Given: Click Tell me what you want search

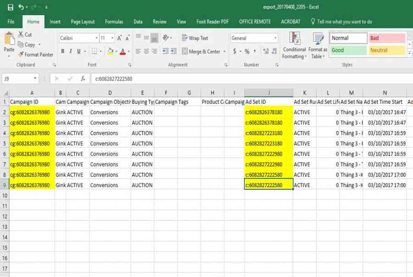Looking at the screenshot, I should coord(342,22).
